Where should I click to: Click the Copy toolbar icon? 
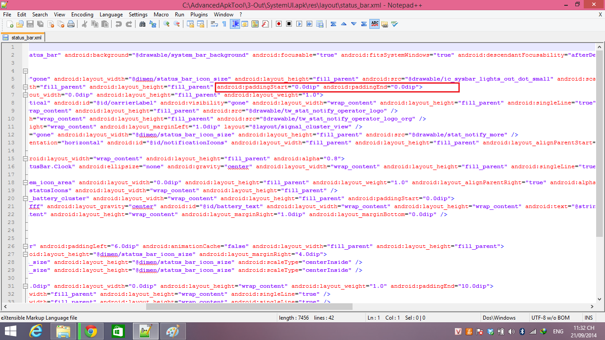pos(94,24)
